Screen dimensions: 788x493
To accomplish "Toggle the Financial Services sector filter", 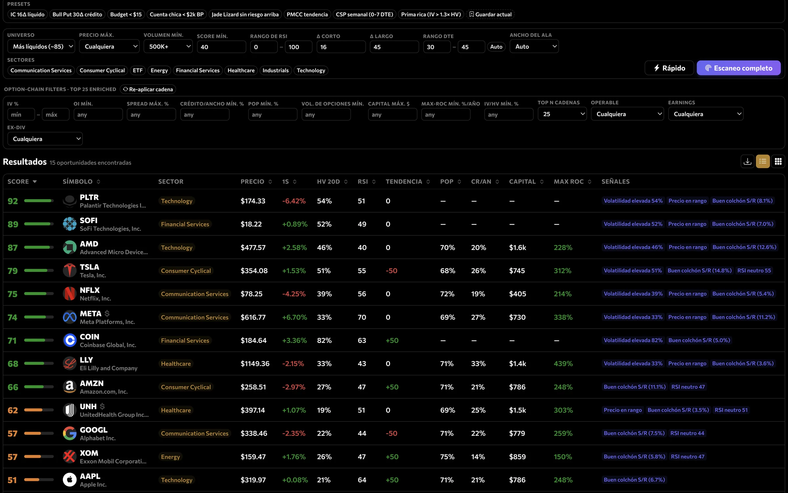I will 198,70.
